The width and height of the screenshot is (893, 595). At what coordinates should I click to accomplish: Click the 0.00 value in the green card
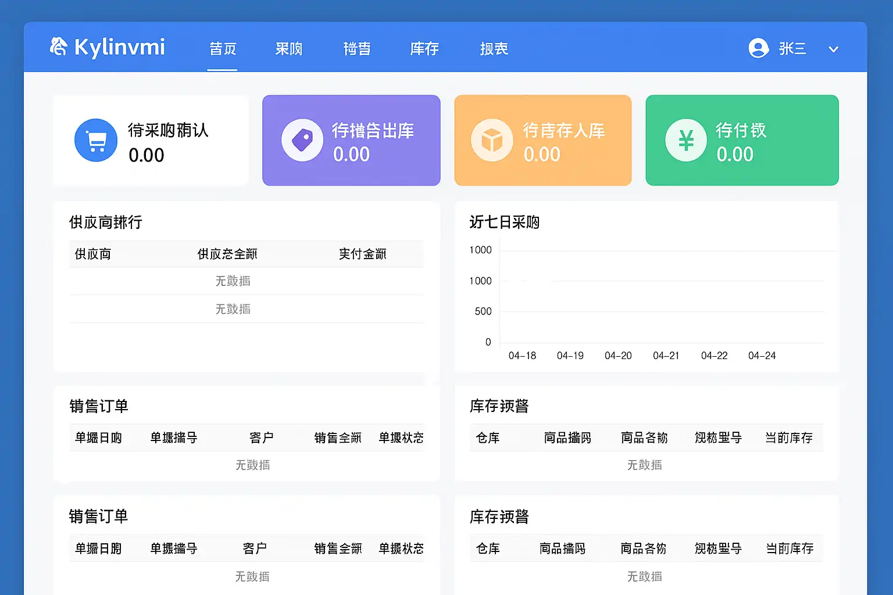pyautogui.click(x=735, y=155)
